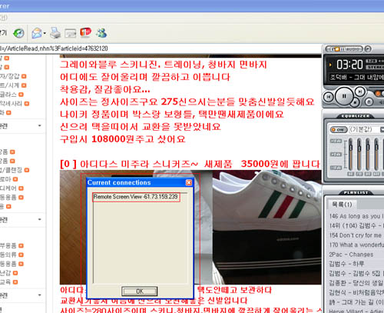Click the Print toolbar icon

55,33
